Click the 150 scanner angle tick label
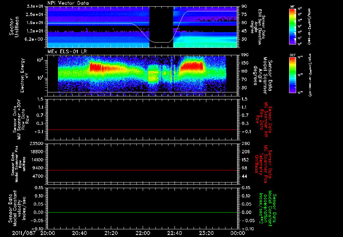 (x=245, y=63)
